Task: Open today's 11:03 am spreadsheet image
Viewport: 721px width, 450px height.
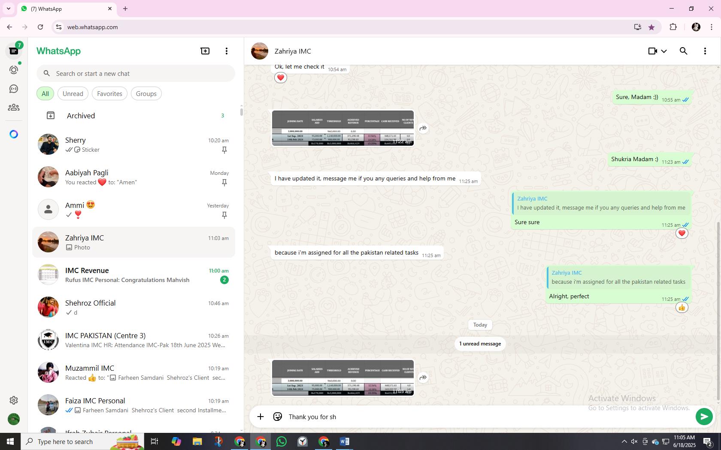Action: [343, 378]
